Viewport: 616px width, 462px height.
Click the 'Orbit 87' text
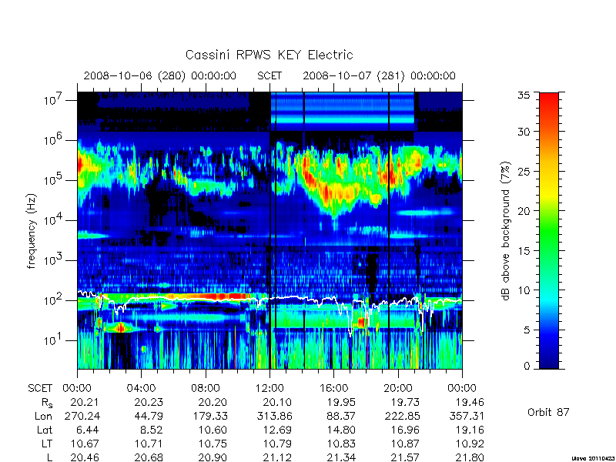click(548, 412)
